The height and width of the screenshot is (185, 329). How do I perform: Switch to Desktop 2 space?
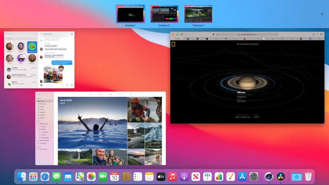coord(164,14)
